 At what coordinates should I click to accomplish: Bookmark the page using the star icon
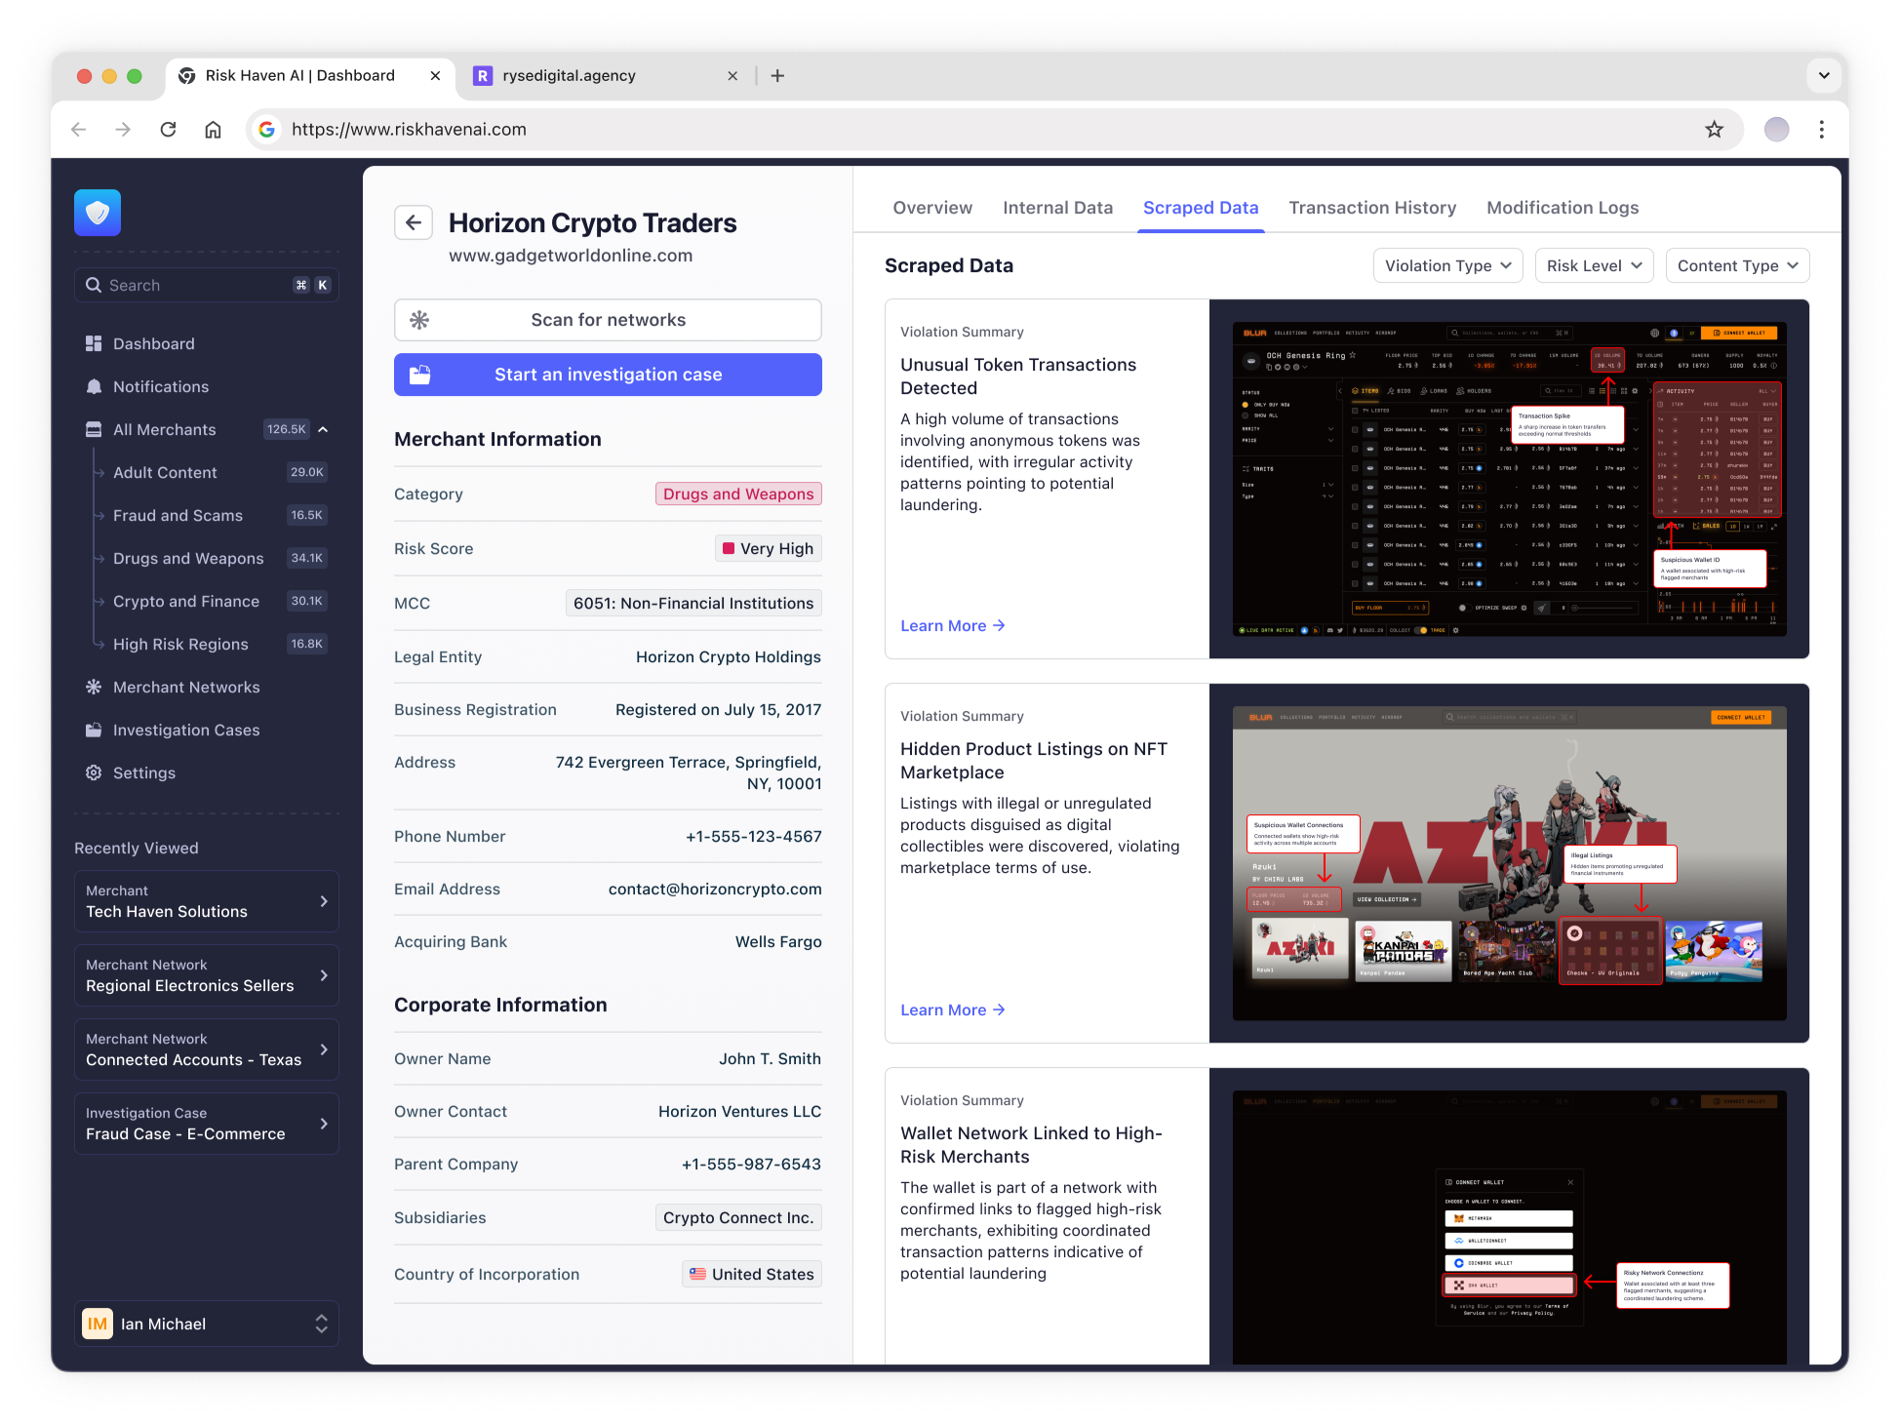coord(1714,129)
